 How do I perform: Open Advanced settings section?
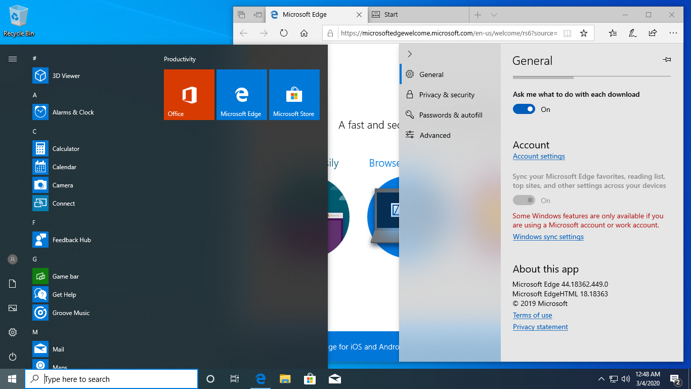coord(450,135)
